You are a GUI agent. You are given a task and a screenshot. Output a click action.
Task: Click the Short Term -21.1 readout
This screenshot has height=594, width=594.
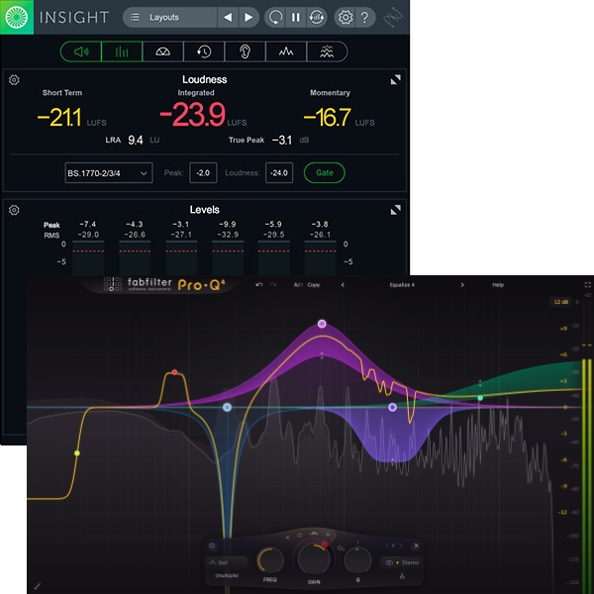coord(59,117)
